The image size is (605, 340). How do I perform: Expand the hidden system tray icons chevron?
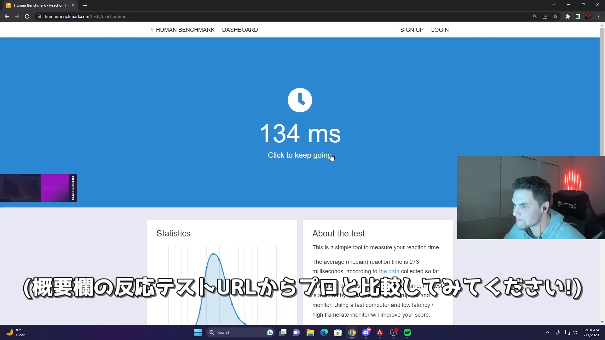(548, 332)
